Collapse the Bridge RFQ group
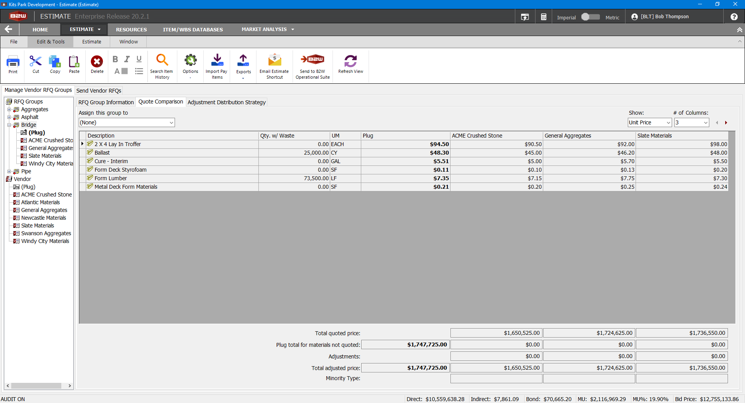Screen dimensions: 745x403 coord(9,125)
